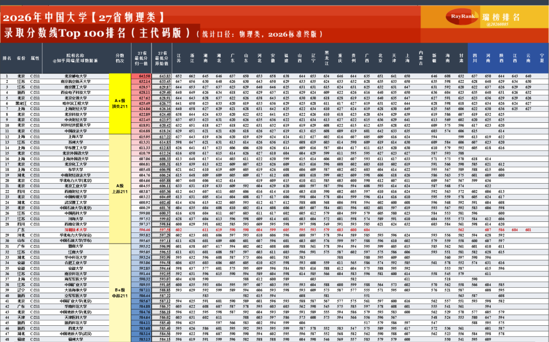
Task: Click the 北京外国语大学 cell
Action: [76, 153]
